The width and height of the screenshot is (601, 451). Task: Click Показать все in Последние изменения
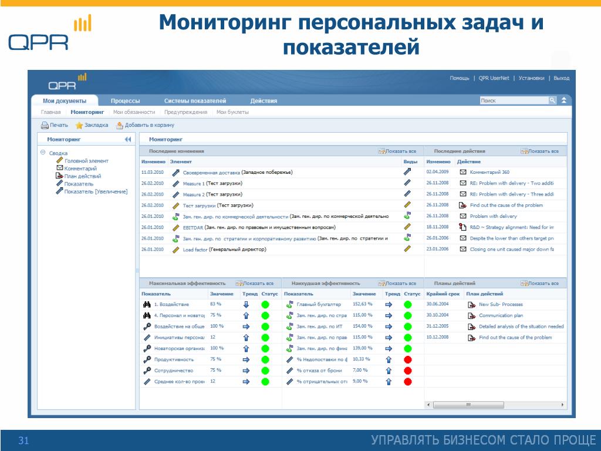click(397, 152)
